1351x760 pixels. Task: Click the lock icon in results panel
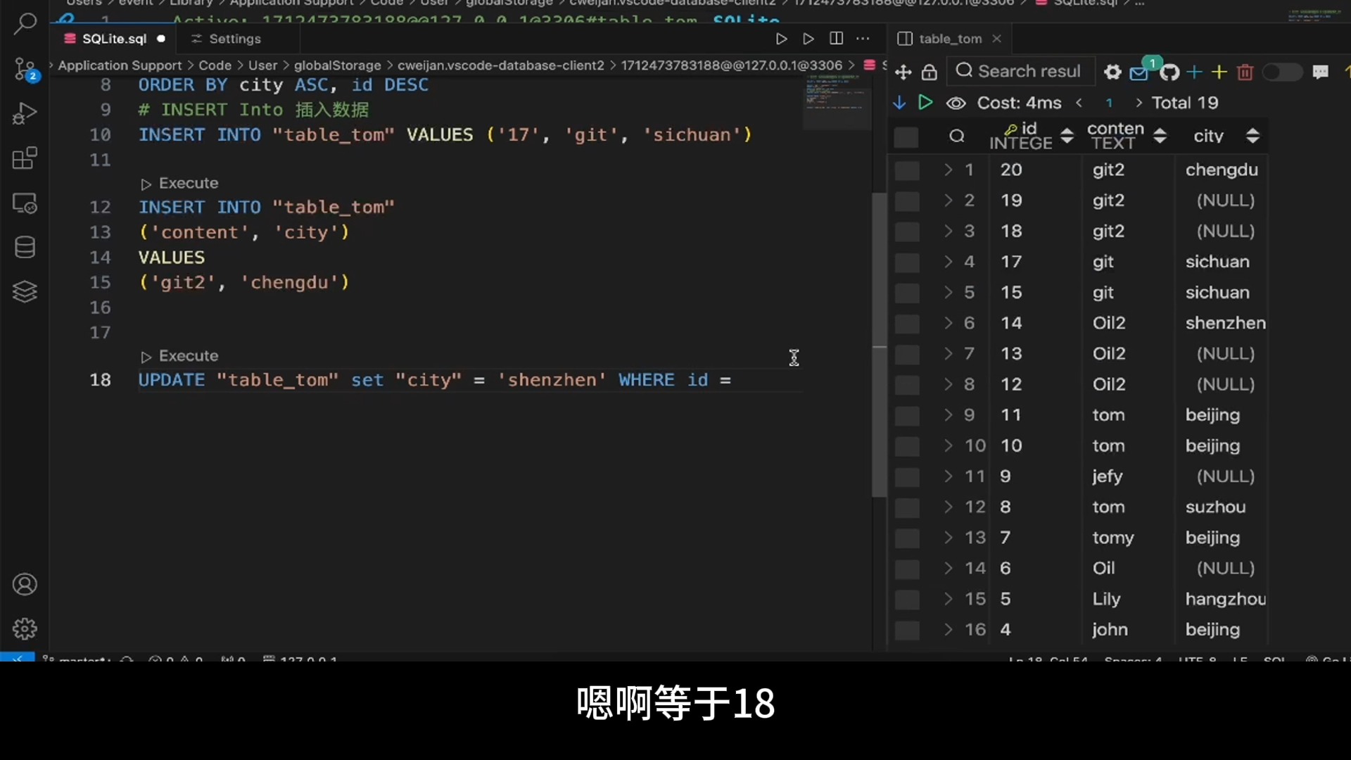(929, 72)
